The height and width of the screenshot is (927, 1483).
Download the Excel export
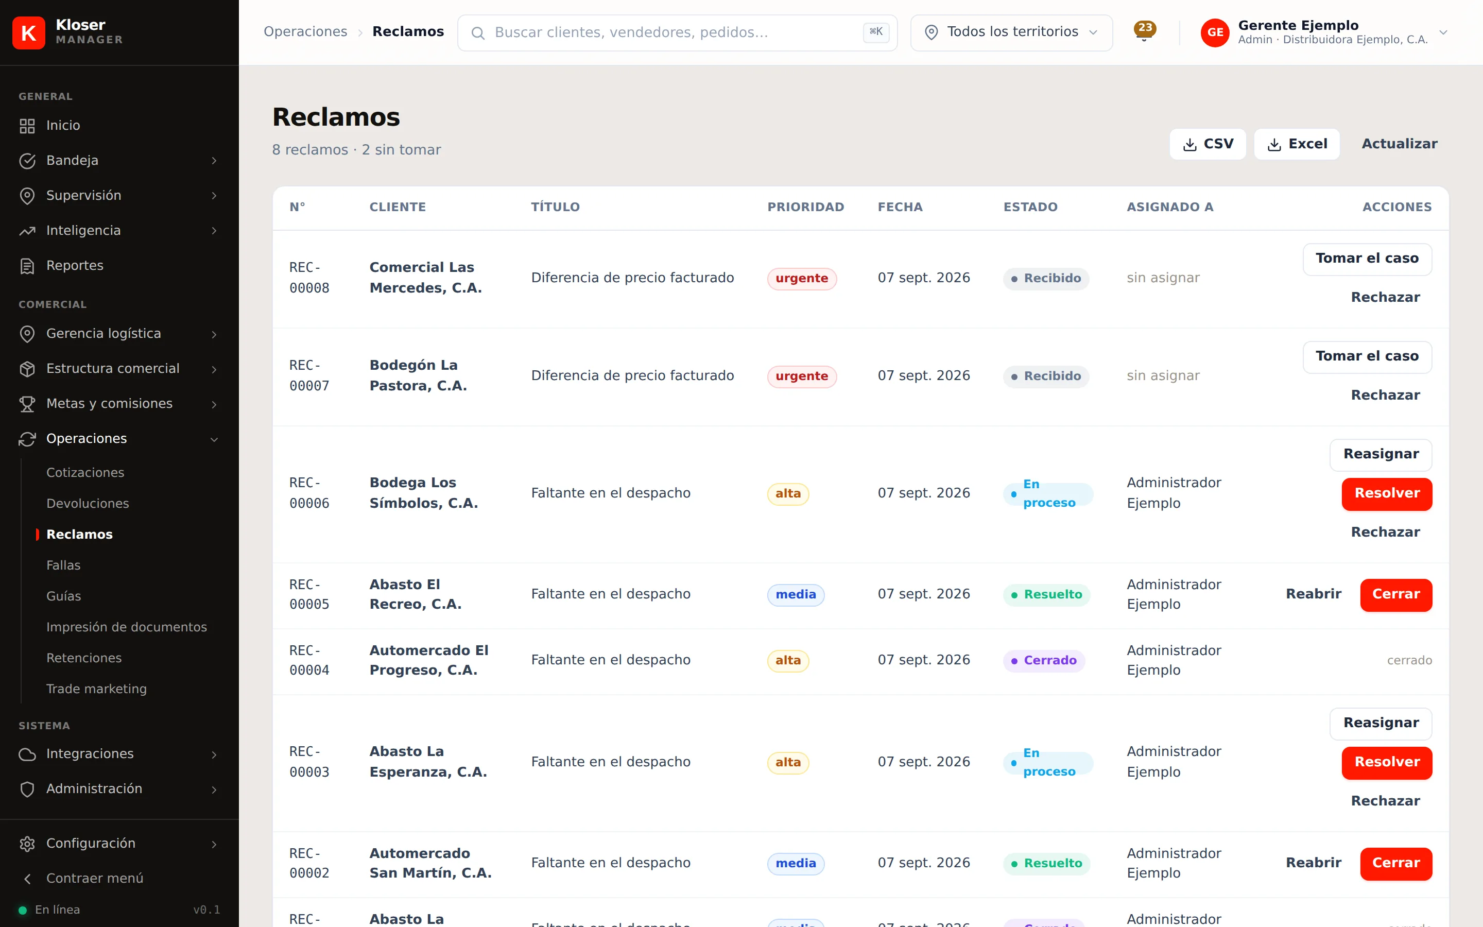click(1297, 144)
